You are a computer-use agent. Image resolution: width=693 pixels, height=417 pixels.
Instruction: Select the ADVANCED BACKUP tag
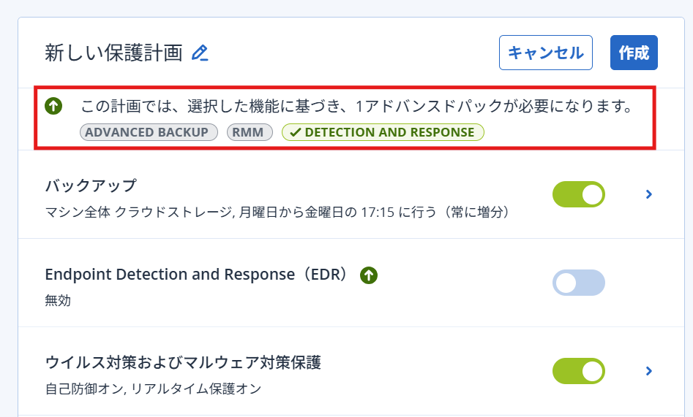click(x=149, y=132)
